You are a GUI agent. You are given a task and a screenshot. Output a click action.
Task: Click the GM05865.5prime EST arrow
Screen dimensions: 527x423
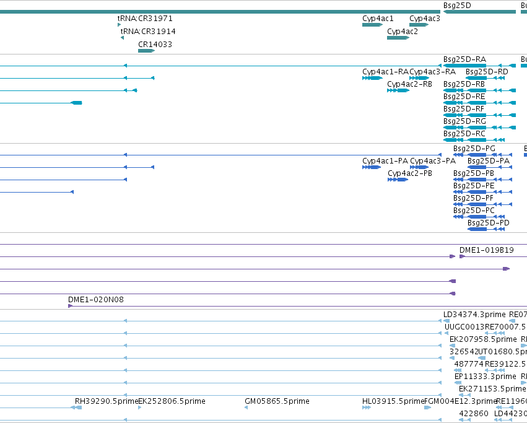246,408
